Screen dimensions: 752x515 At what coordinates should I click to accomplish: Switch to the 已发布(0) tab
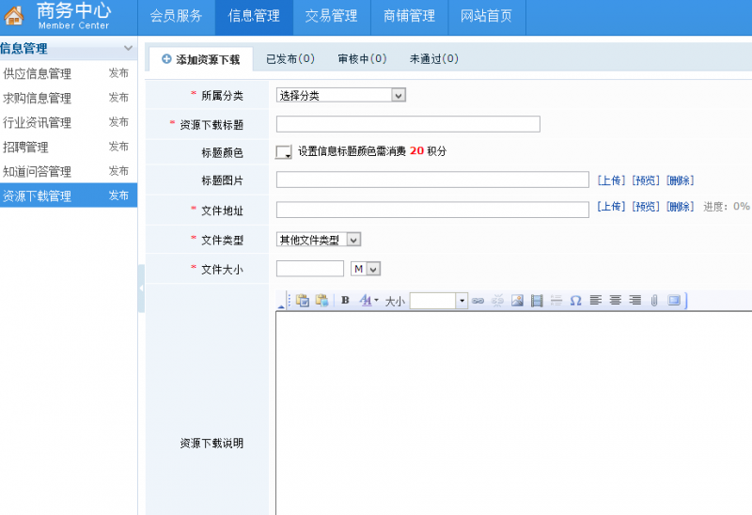[x=290, y=59]
